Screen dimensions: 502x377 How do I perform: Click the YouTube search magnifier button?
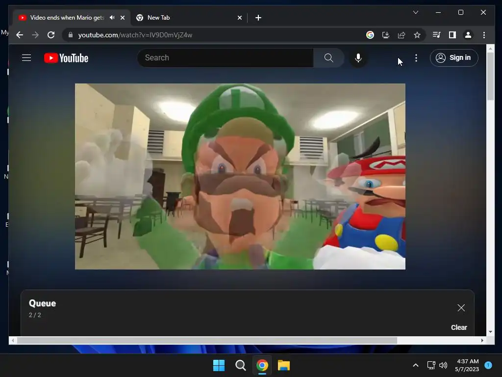pos(328,58)
